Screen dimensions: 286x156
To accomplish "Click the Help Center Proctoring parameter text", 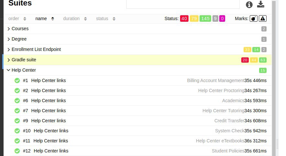I will (x=221, y=90).
